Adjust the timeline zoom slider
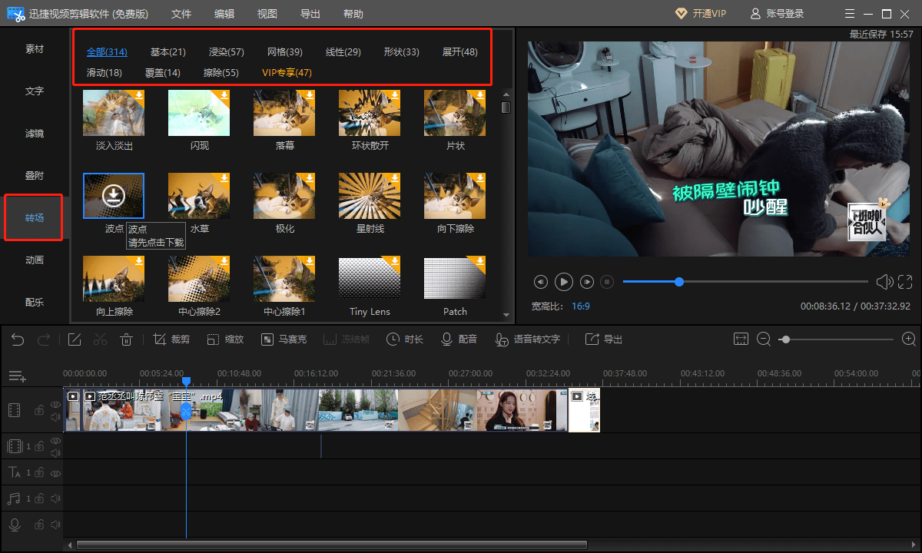922x553 pixels. (x=837, y=339)
